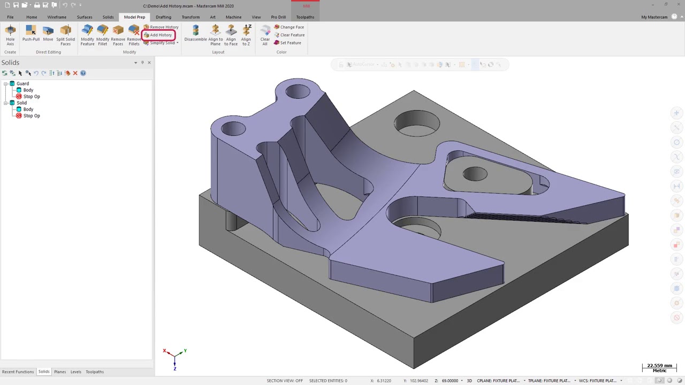The image size is (685, 385).
Task: Open the Simplify Solid dropdown
Action: coord(177,43)
